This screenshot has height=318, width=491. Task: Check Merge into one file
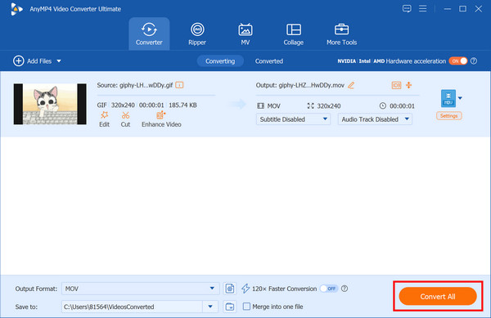point(246,307)
